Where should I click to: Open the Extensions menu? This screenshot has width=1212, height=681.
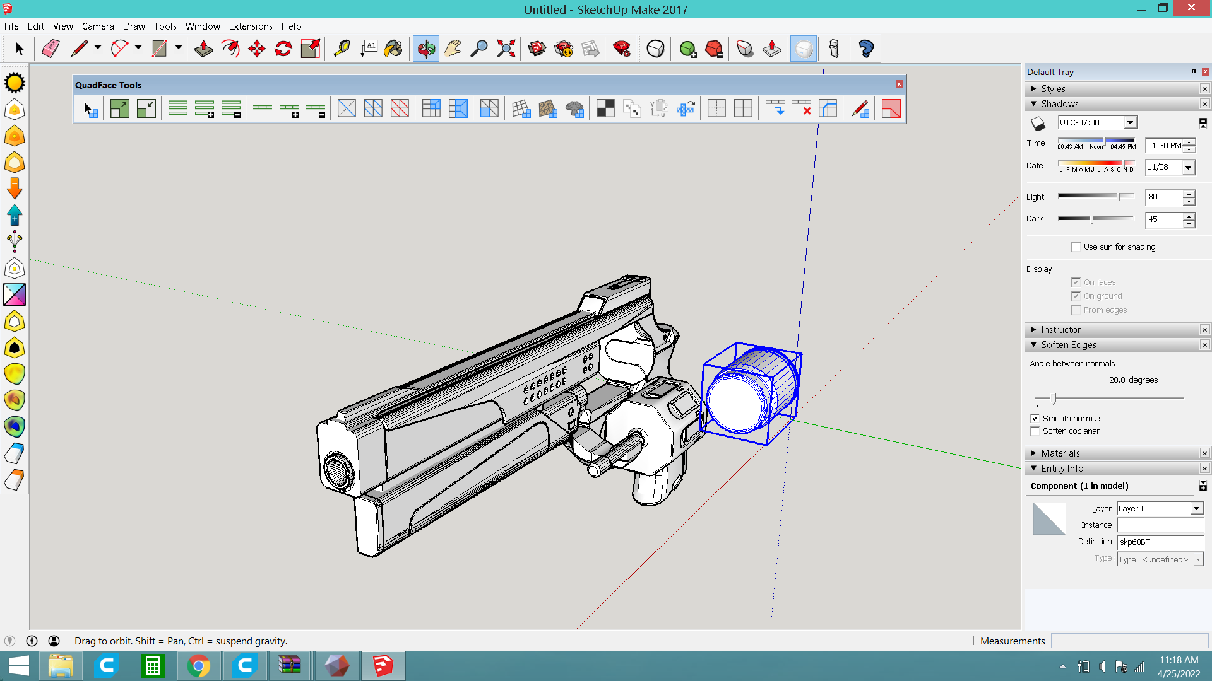click(x=250, y=26)
